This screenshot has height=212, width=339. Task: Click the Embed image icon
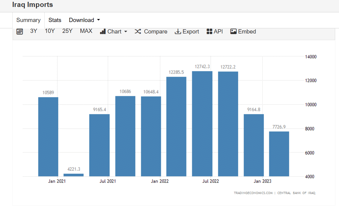coord(233,32)
